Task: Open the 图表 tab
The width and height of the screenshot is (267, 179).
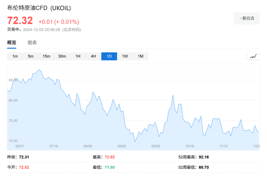Action: (x=32, y=43)
